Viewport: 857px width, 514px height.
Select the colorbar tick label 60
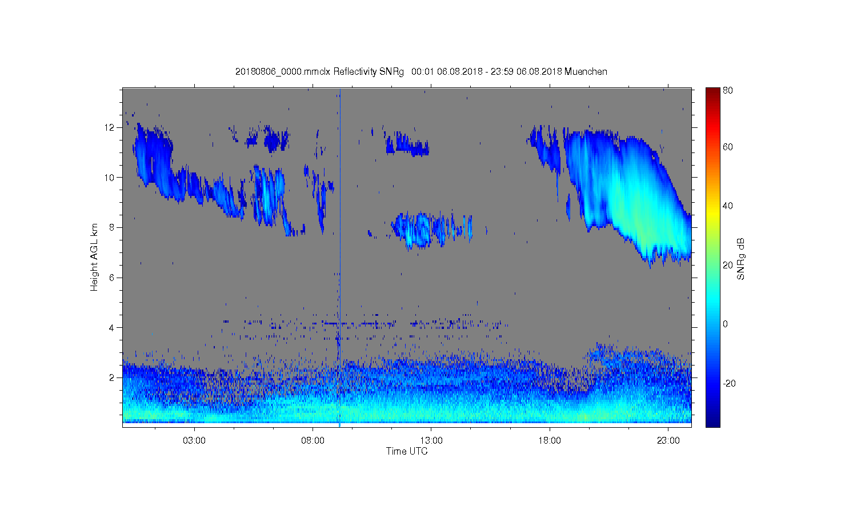click(728, 147)
